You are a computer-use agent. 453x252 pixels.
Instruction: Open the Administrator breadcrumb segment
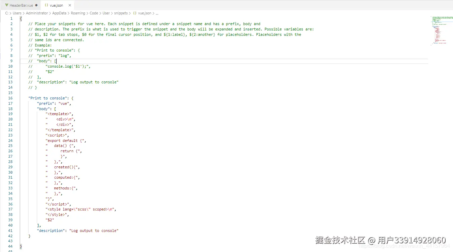pos(37,13)
